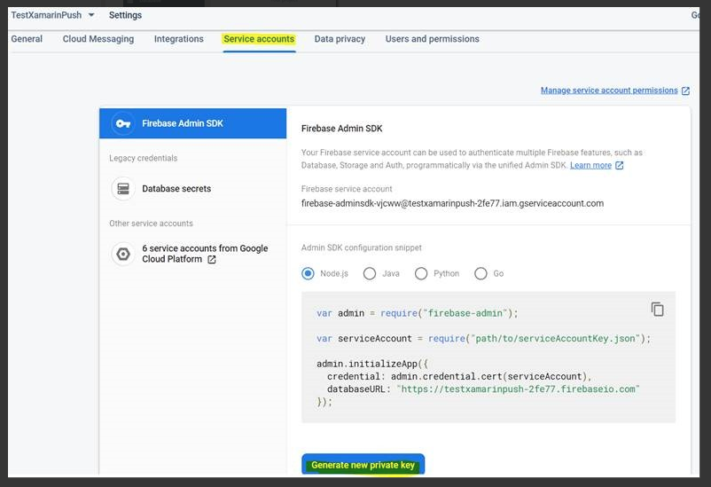Click the Database secrets storage icon

(123, 188)
